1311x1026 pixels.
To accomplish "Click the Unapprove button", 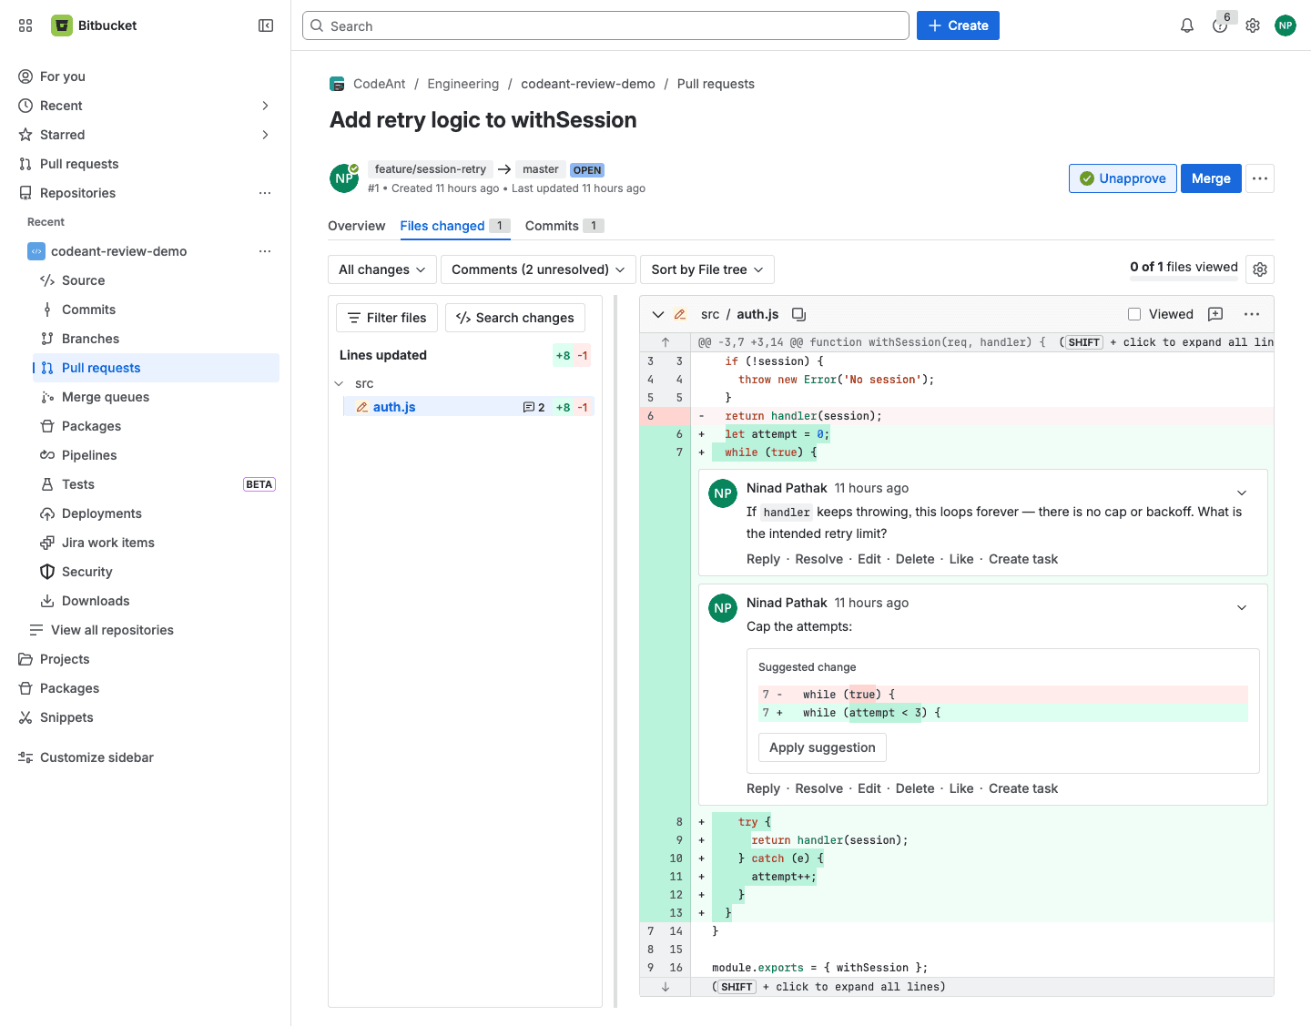I will (x=1123, y=178).
